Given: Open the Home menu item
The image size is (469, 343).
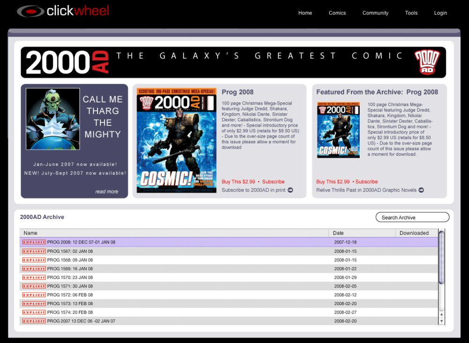Looking at the screenshot, I should [305, 13].
